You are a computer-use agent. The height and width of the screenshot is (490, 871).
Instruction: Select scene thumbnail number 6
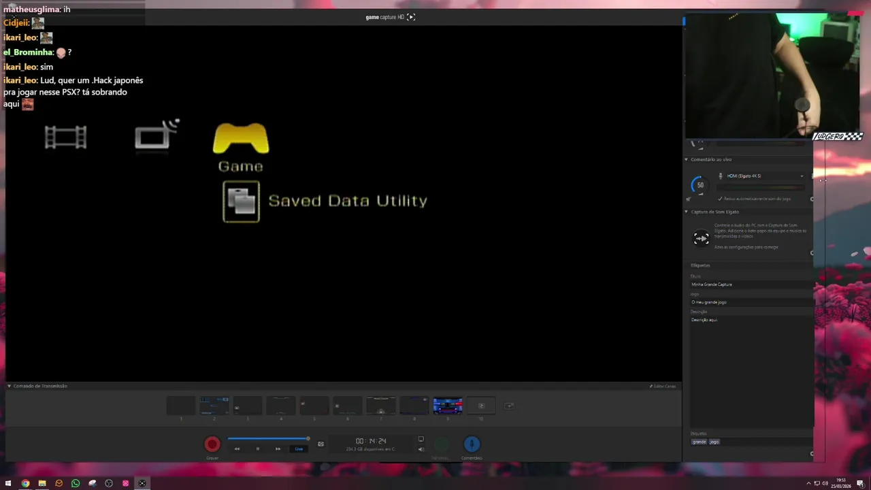(347, 406)
